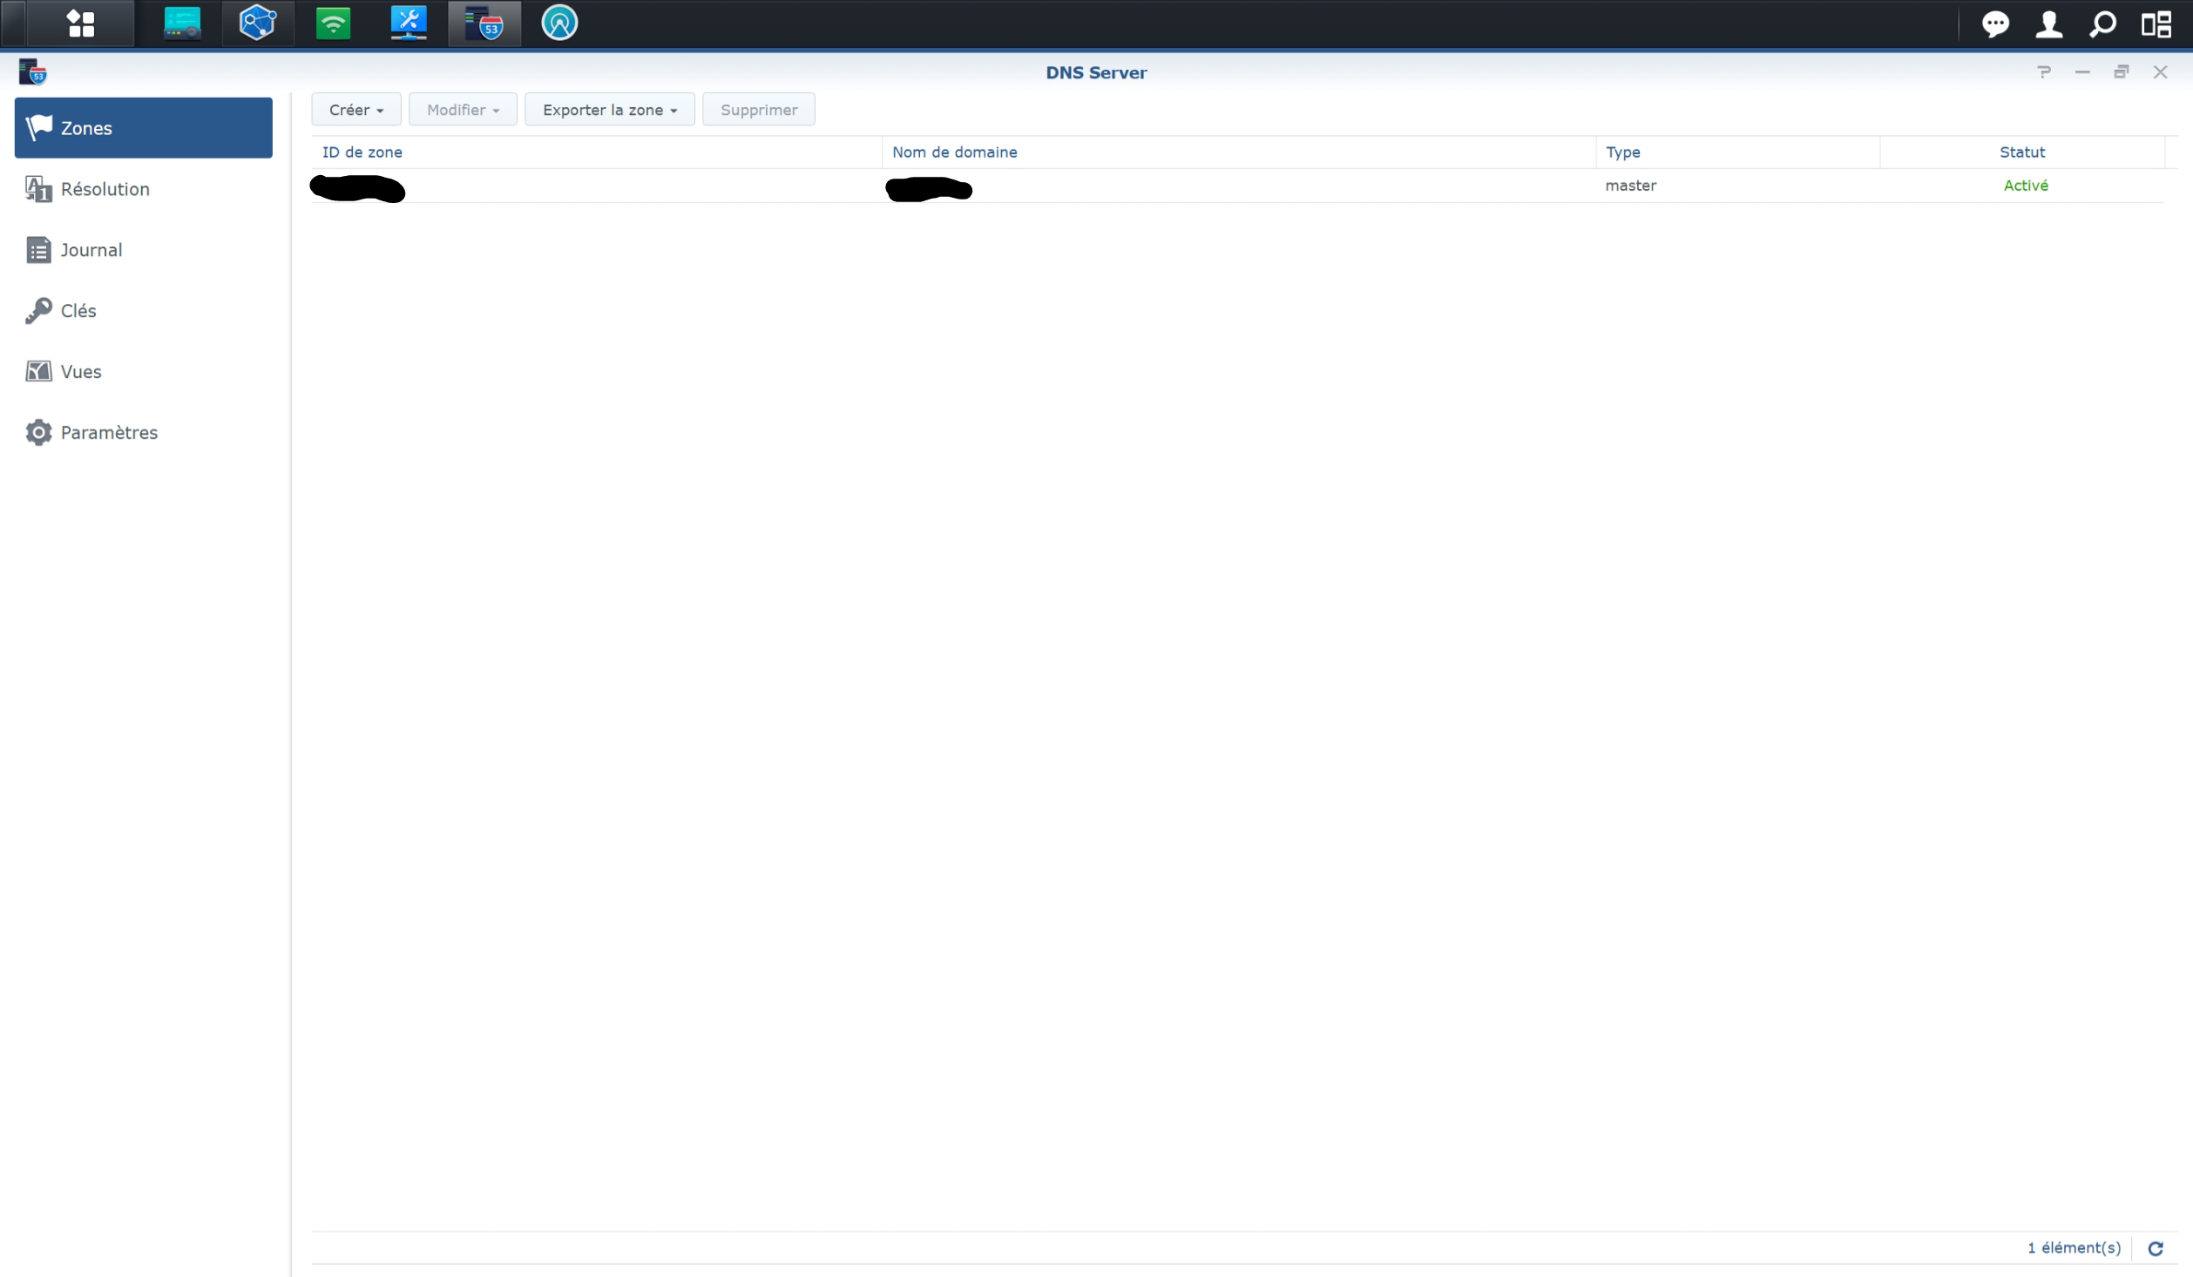Expand the Créer dropdown

(x=355, y=110)
